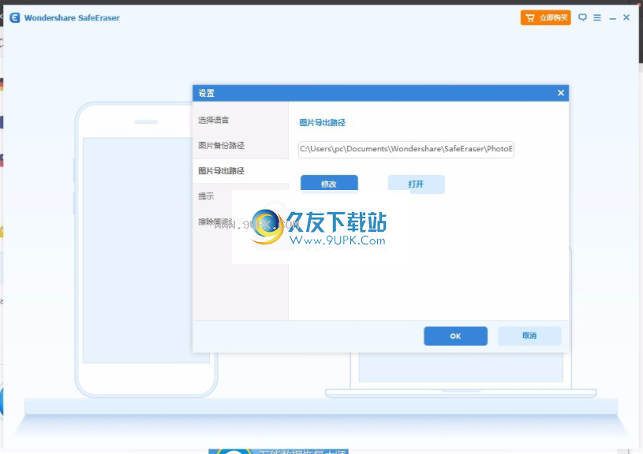Minimize the SafeEraser window
Viewport: 643px width, 454px height.
click(x=613, y=18)
